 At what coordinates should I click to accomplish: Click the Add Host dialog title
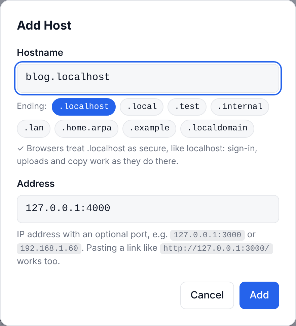coord(44,25)
